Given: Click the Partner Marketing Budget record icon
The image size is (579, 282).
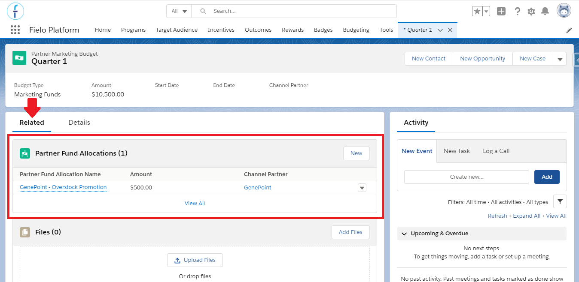Looking at the screenshot, I should tap(19, 58).
